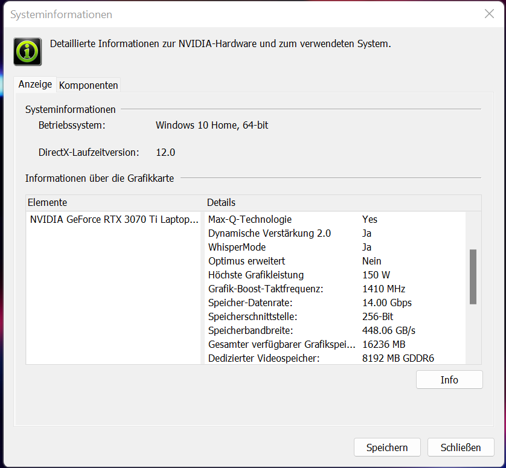Click the 150 W value
The image size is (506, 468).
[376, 275]
